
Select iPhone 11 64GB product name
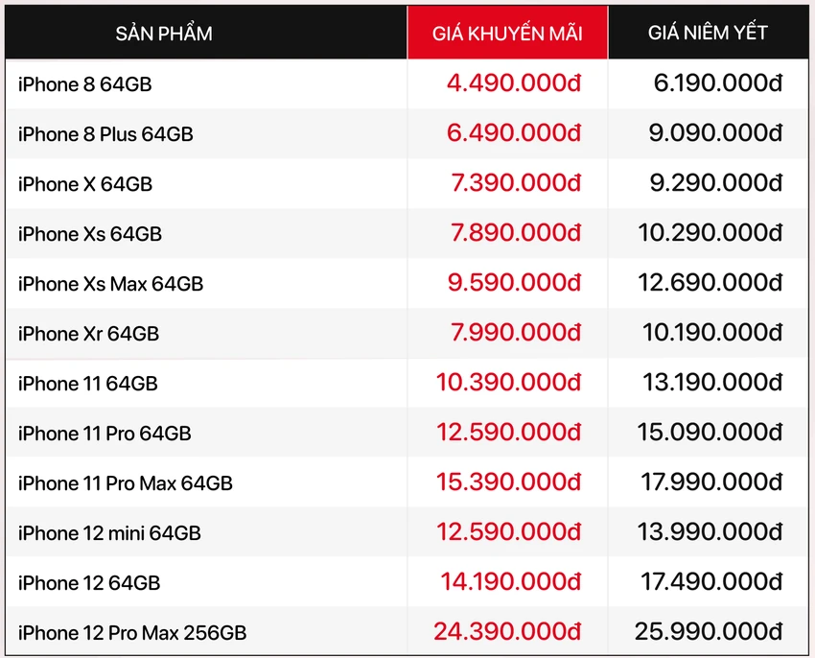coord(88,384)
